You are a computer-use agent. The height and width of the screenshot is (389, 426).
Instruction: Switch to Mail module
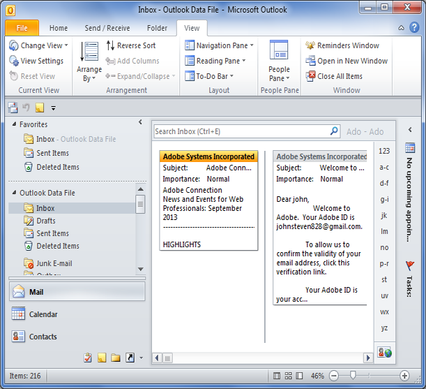click(x=77, y=292)
